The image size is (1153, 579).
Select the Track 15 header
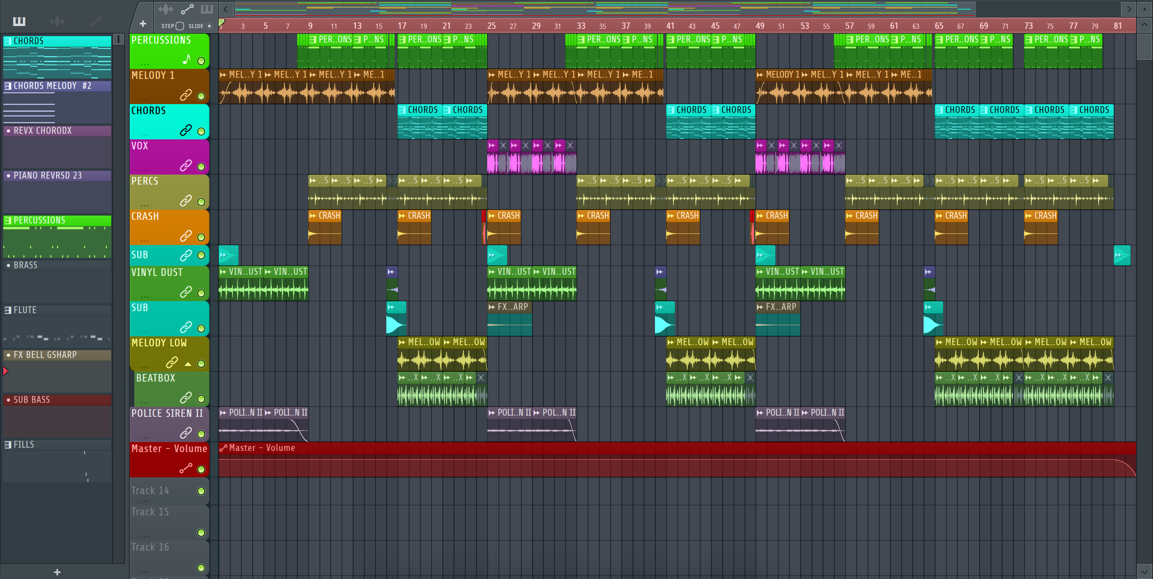point(169,522)
